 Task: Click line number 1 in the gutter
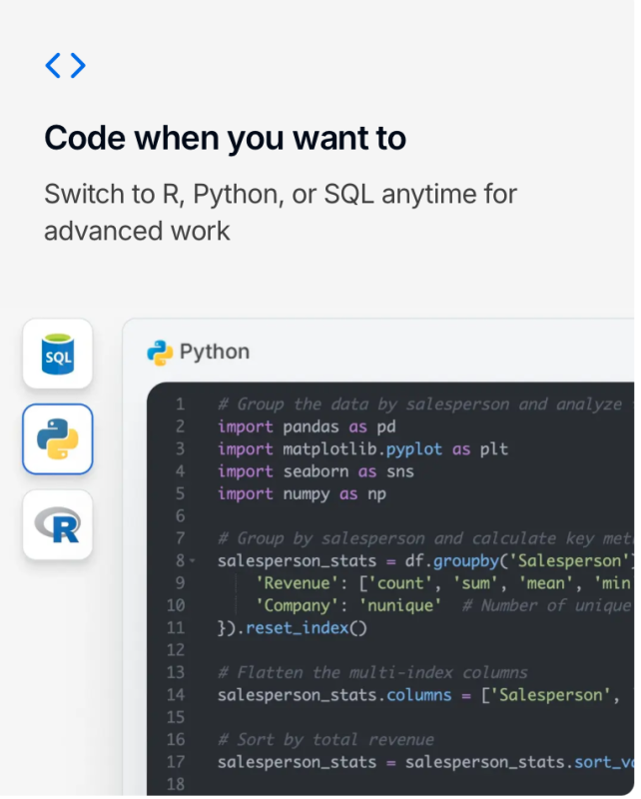(180, 404)
